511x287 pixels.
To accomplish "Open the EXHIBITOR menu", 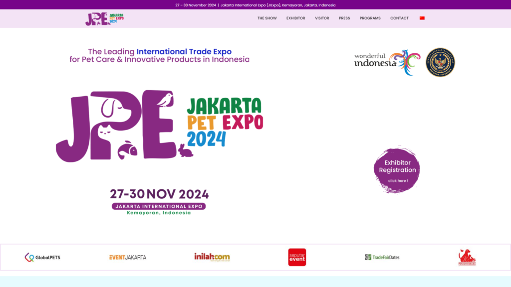I will [x=295, y=18].
